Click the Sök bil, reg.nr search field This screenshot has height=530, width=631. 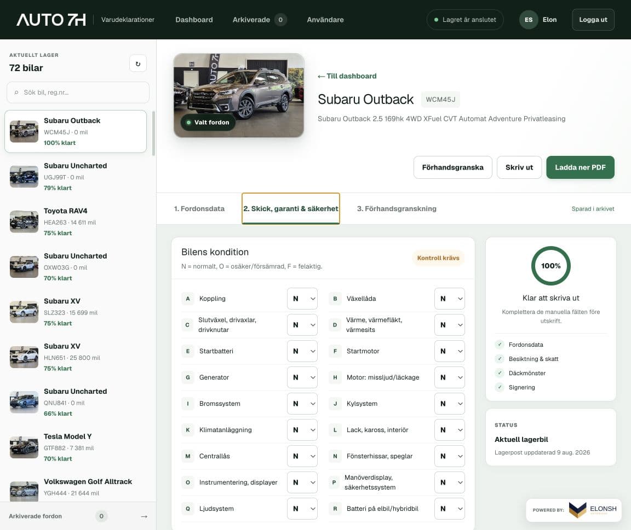point(78,92)
